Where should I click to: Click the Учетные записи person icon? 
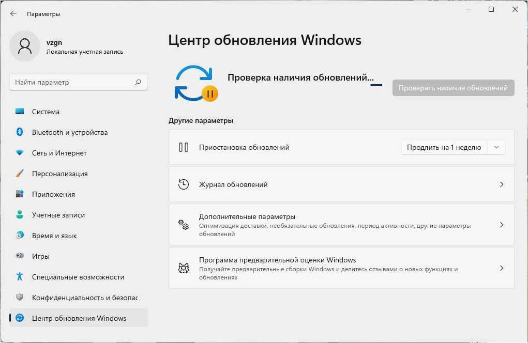(x=20, y=214)
